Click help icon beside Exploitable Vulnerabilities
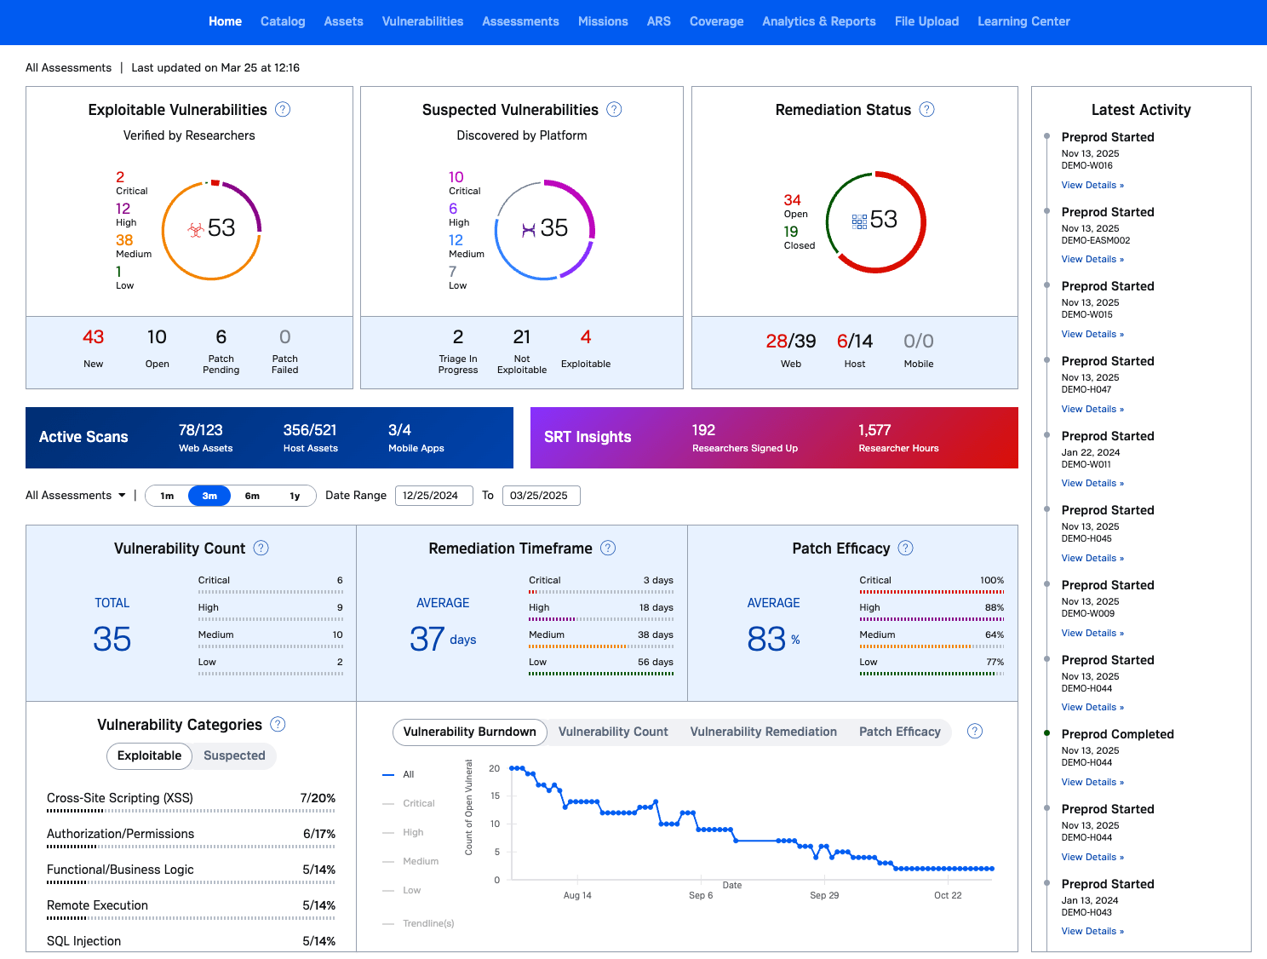Viewport: 1267px width, 959px height. (x=284, y=109)
